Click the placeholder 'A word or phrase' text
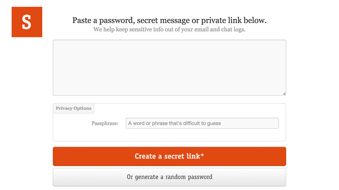Image resolution: width=339 pixels, height=190 pixels. [174, 123]
